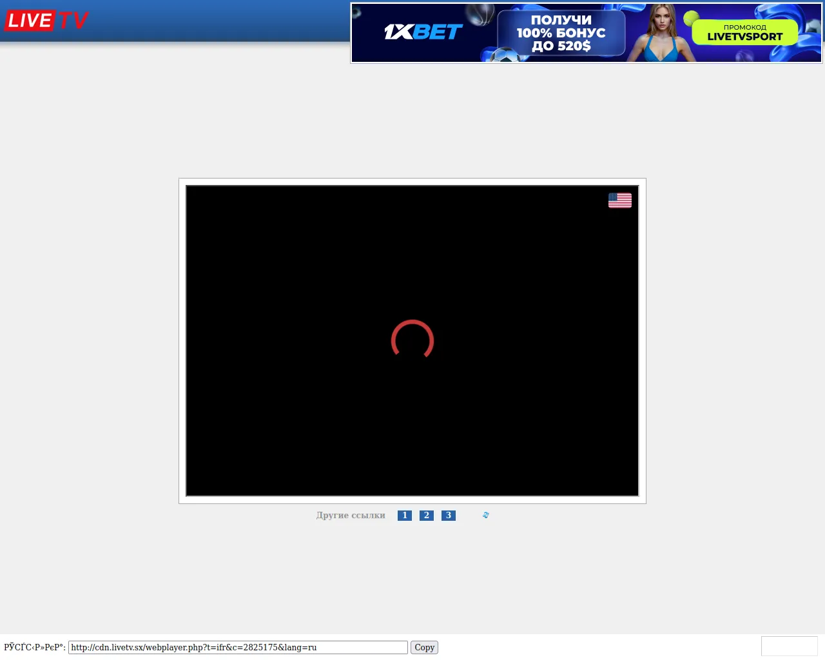Click the US flag icon in player
The height and width of the screenshot is (660, 825).
pos(619,200)
